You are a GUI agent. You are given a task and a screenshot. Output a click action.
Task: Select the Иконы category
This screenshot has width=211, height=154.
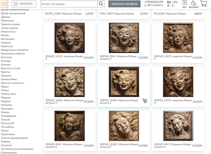coord(5,35)
